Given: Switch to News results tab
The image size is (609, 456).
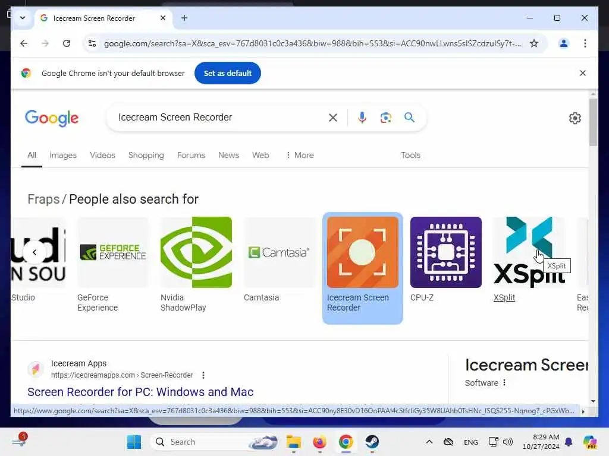Looking at the screenshot, I should [x=228, y=155].
